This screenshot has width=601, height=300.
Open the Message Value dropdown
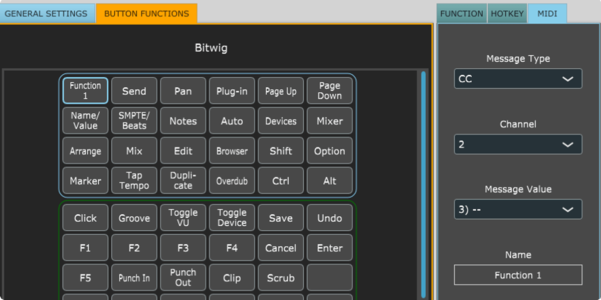click(x=517, y=209)
